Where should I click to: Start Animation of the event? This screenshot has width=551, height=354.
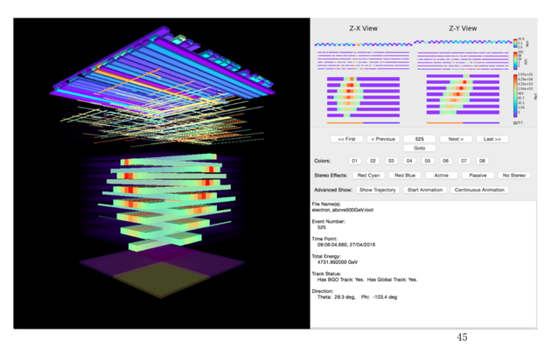click(425, 190)
